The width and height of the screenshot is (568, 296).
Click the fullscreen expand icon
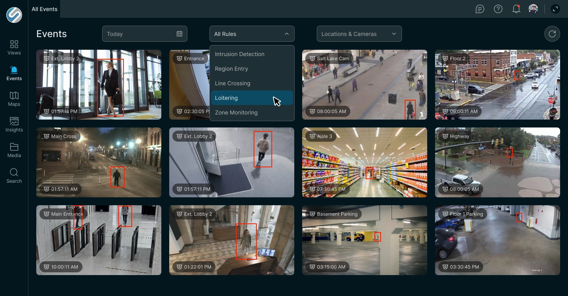tap(555, 9)
